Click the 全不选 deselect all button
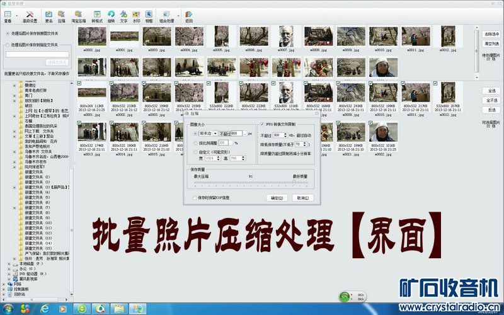This screenshot has height=315, width=504. (492, 101)
